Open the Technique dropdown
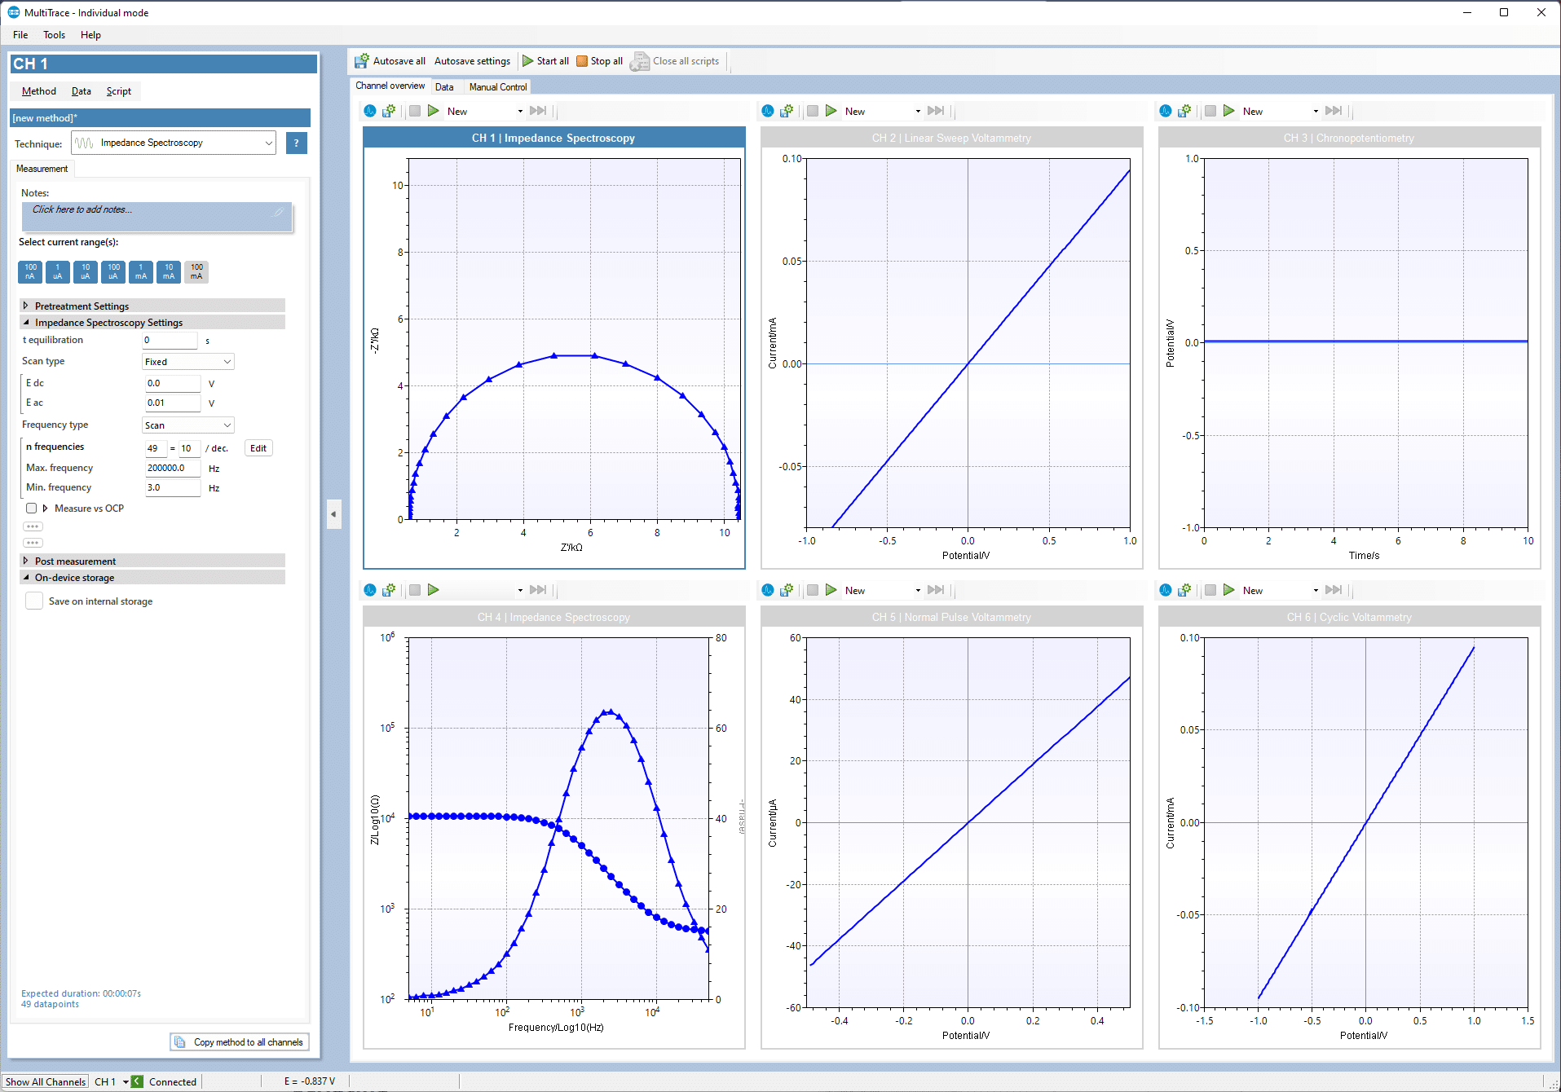 click(174, 143)
